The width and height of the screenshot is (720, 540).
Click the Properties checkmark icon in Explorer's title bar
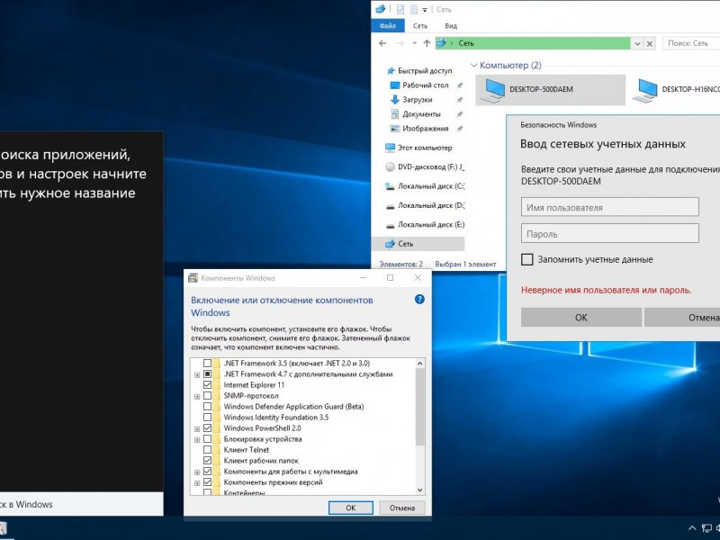coord(400,9)
